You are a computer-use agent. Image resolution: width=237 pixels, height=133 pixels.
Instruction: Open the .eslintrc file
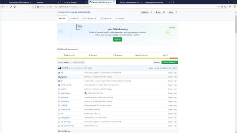pyautogui.click(x=63, y=89)
